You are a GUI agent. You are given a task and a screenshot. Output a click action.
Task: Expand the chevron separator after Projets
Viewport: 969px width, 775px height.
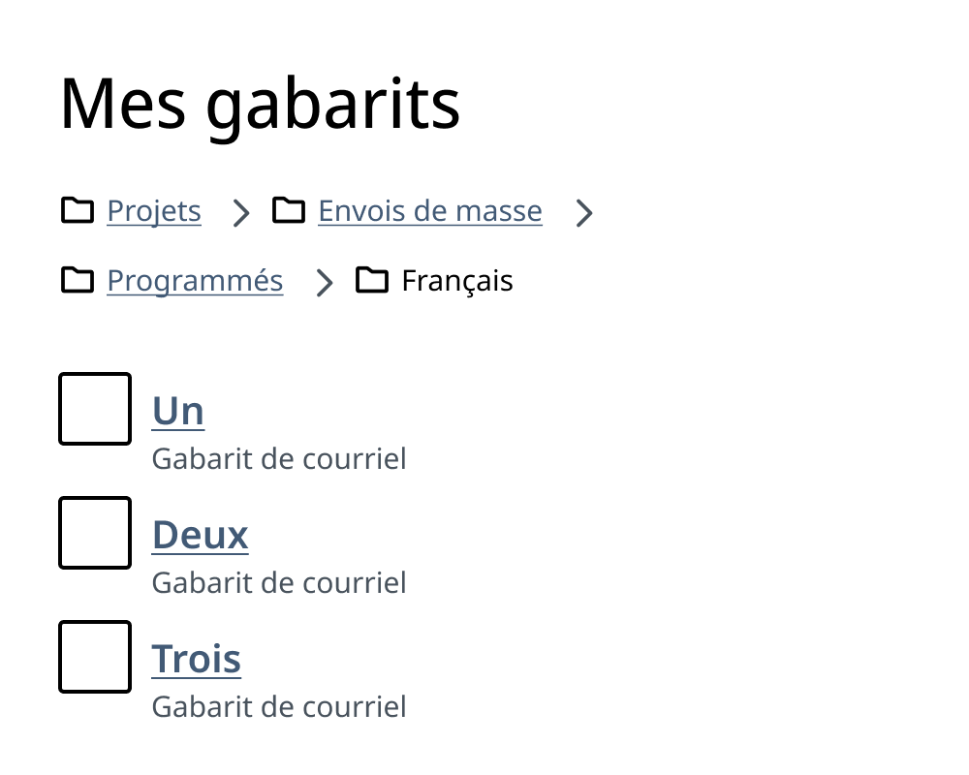[x=239, y=213]
